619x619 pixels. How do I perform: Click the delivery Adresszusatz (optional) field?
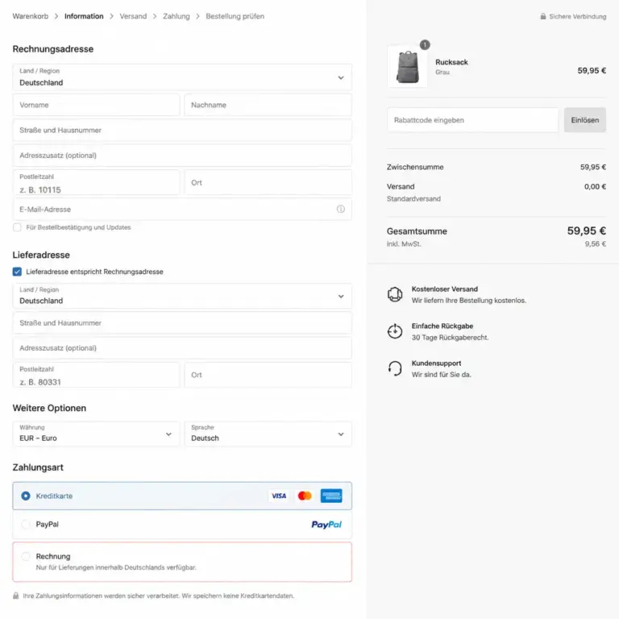point(182,348)
